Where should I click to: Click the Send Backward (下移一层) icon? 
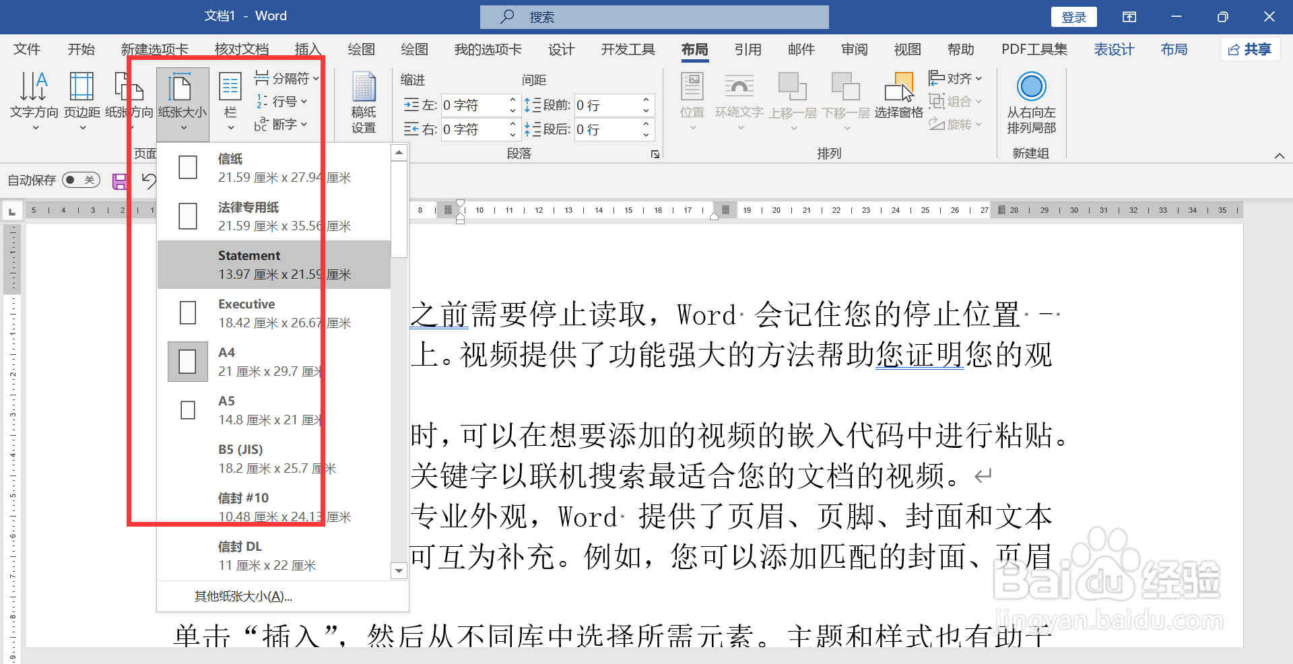846,87
